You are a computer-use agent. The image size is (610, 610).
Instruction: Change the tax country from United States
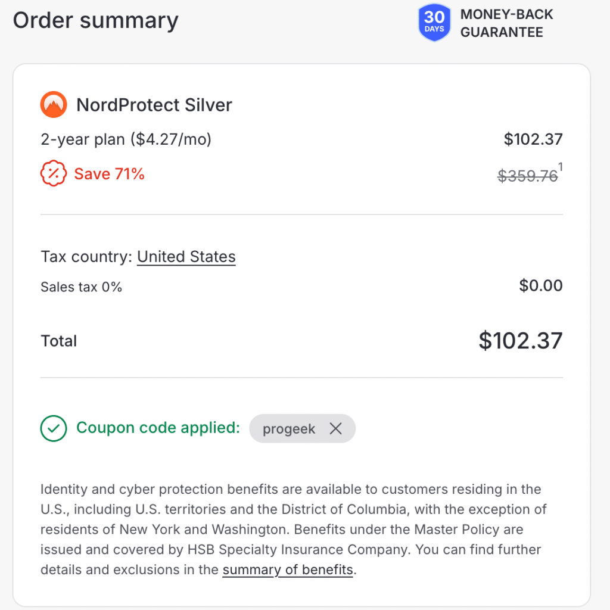point(186,256)
